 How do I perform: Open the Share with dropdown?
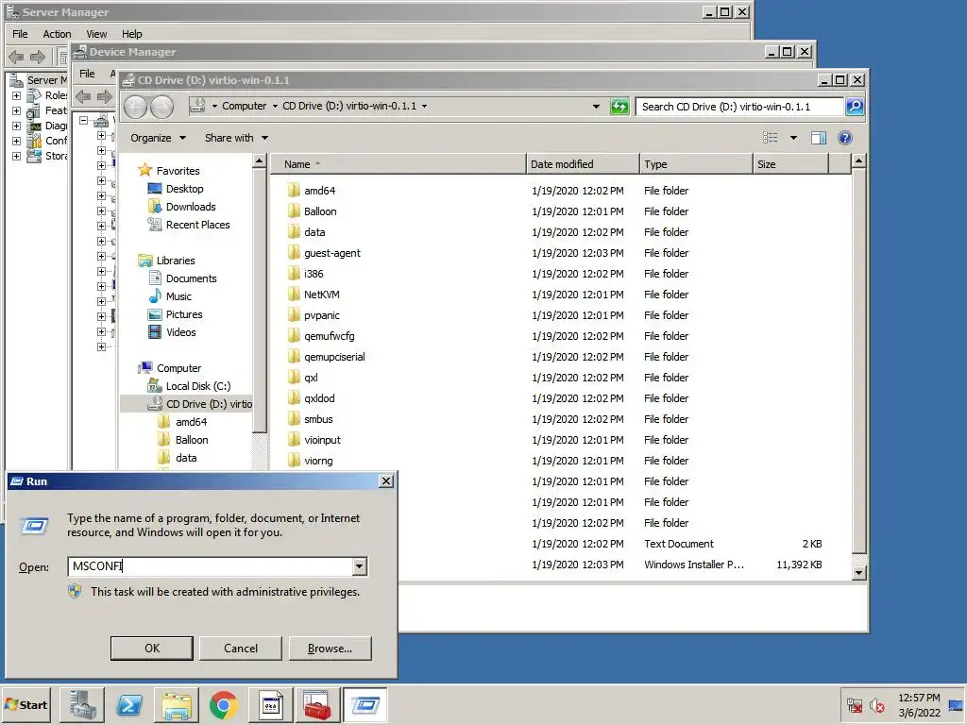236,138
